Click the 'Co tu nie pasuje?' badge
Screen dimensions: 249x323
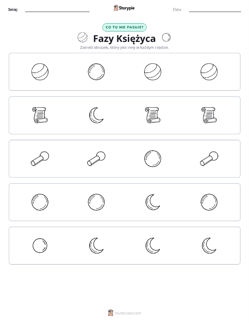click(124, 27)
